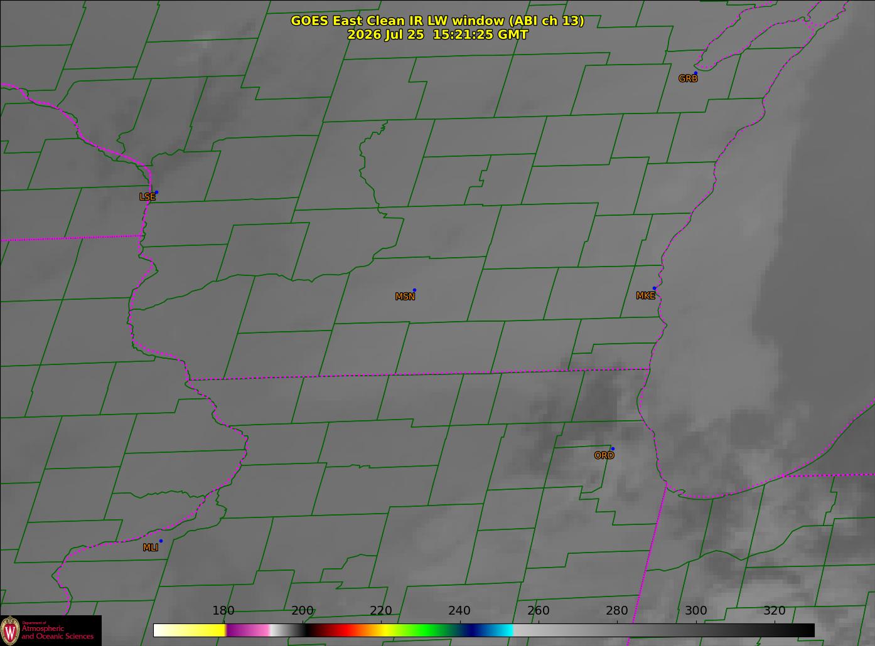Viewport: 875px width, 646px height.
Task: Click the University of Wisconsin crest logo
Action: pos(10,630)
